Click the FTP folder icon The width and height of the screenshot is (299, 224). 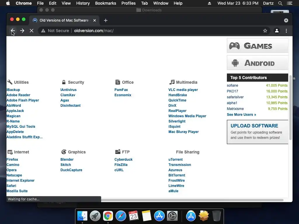(x=118, y=152)
